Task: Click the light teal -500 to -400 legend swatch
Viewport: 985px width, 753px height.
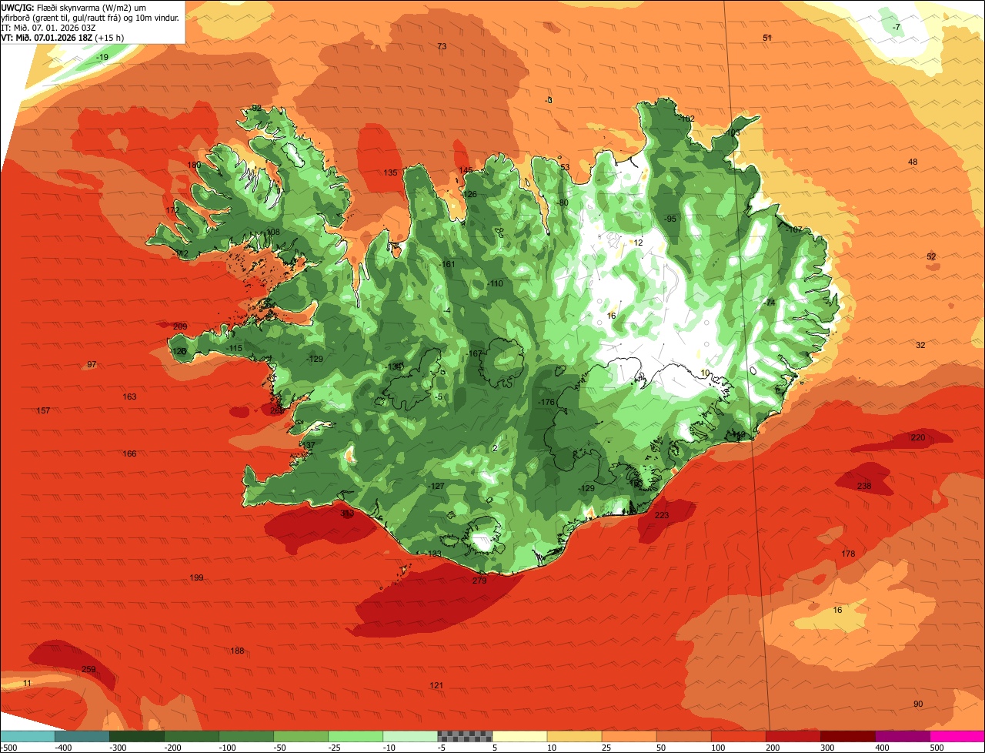Action: pos(27,736)
